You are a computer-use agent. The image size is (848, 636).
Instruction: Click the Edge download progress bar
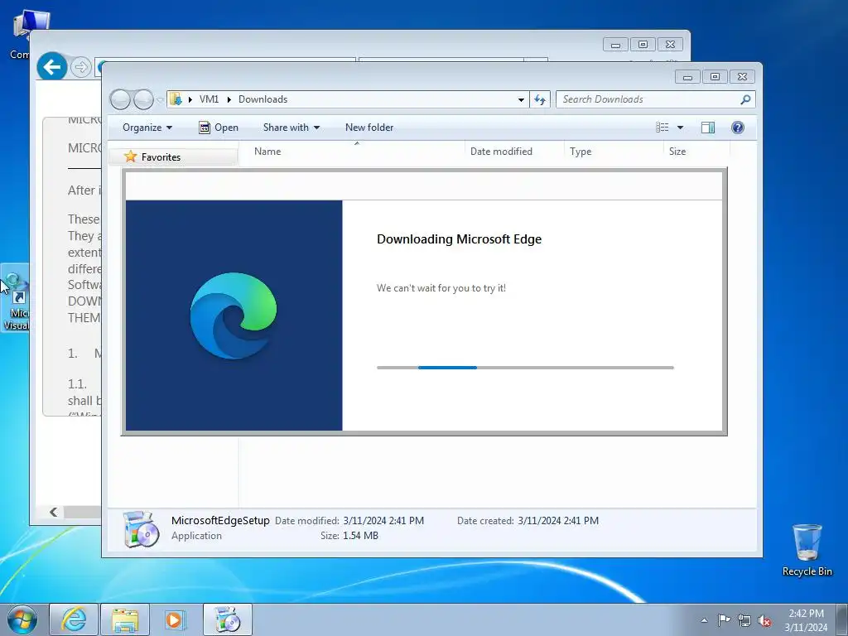pos(525,368)
